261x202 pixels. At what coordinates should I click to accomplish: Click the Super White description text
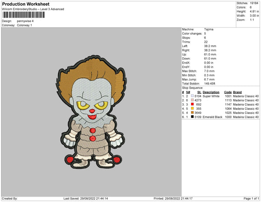(211, 96)
